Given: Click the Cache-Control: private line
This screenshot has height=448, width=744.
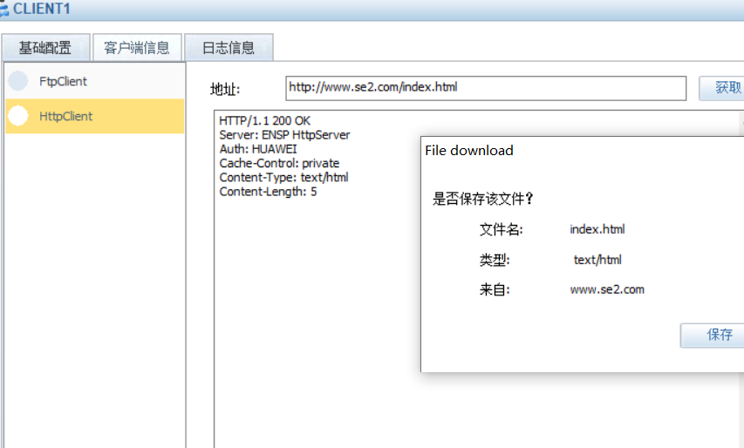Looking at the screenshot, I should (279, 164).
